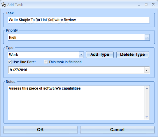
Task: Click the Delete Type button
Action: pyautogui.click(x=133, y=54)
